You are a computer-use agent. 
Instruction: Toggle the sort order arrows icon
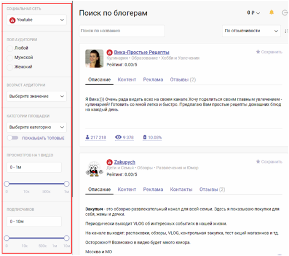(x=286, y=31)
